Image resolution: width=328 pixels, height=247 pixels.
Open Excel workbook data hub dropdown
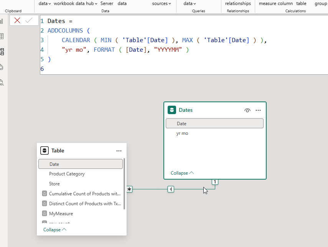(x=75, y=3)
